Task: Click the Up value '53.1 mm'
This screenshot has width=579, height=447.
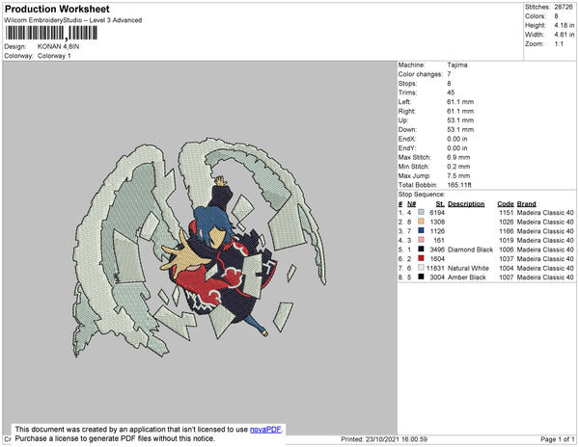Action: point(460,120)
